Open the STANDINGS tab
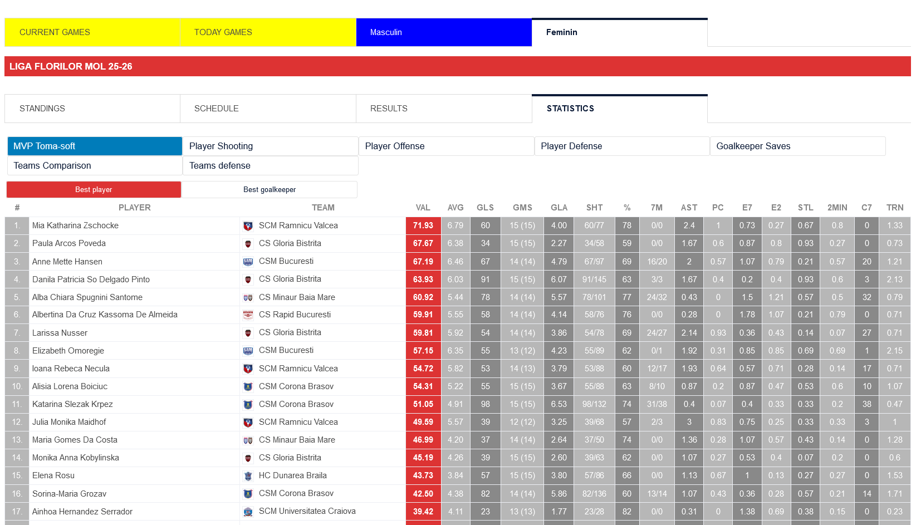 point(92,109)
